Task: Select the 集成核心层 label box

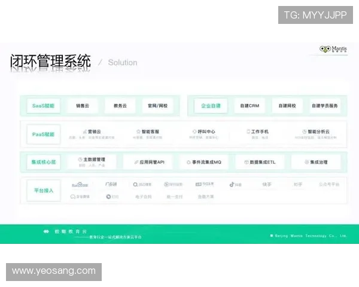Action: pyautogui.click(x=44, y=162)
